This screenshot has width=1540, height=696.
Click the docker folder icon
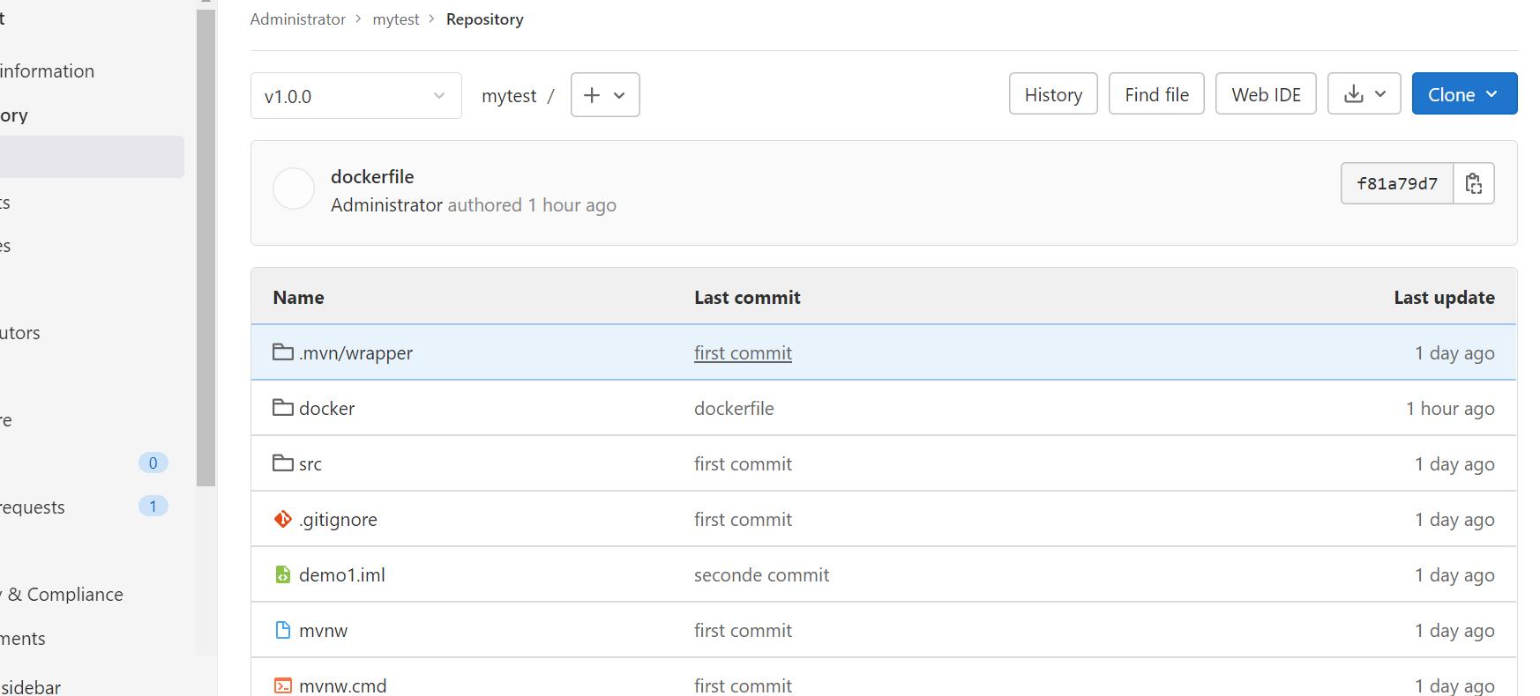(x=283, y=407)
